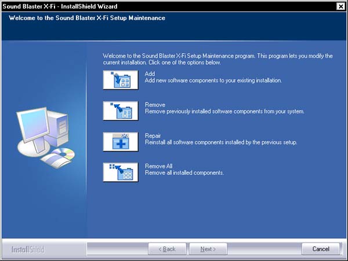Click the Remove components icon button
Screen dimensions: 348x261
(x=121, y=110)
